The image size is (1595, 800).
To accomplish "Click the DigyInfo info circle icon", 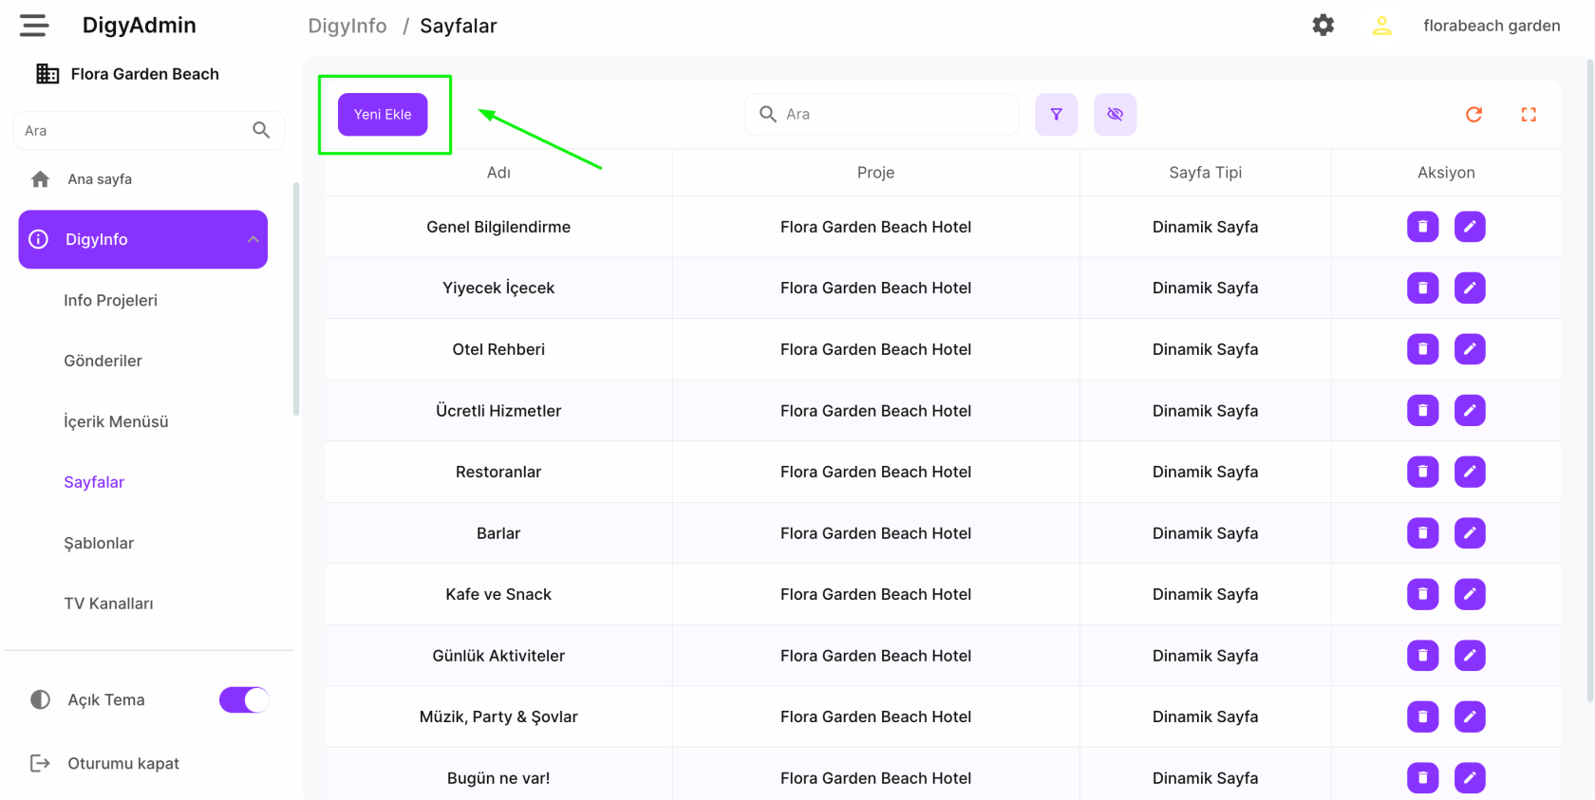I will pyautogui.click(x=39, y=239).
